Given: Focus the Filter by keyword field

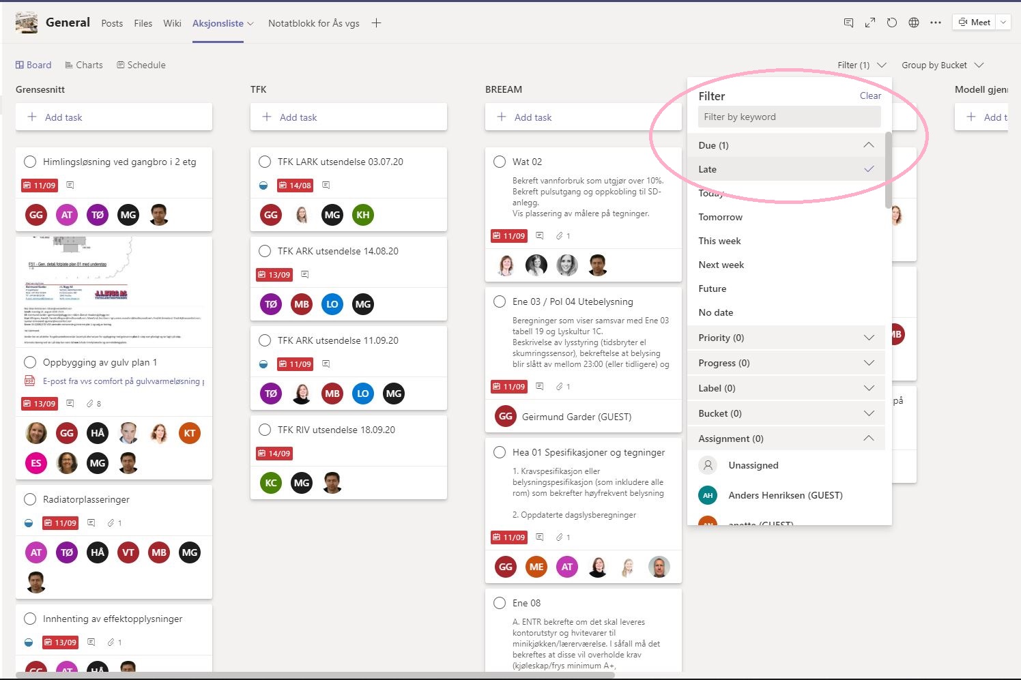Looking at the screenshot, I should coord(790,117).
